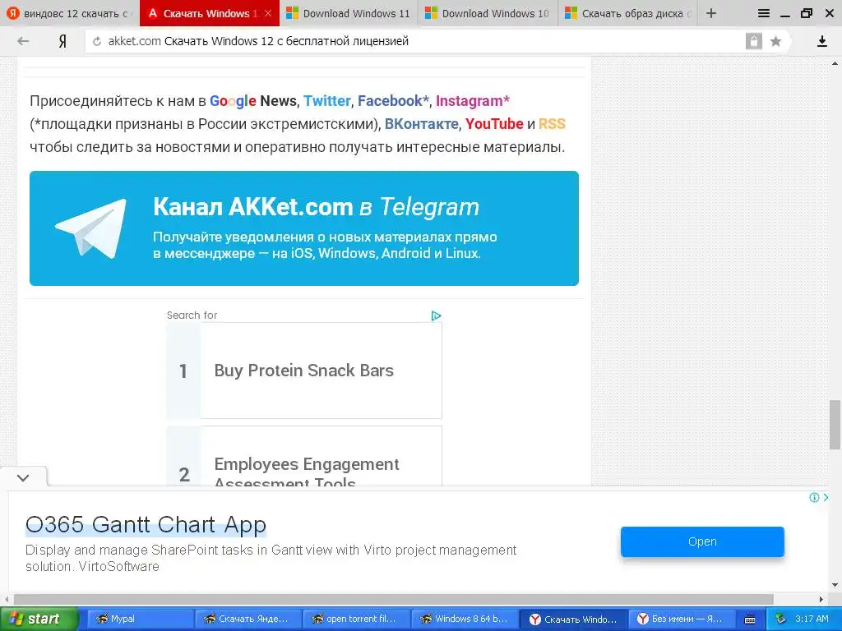Collapse the bottom ad with the chevron
This screenshot has width=842, height=631.
[23, 477]
